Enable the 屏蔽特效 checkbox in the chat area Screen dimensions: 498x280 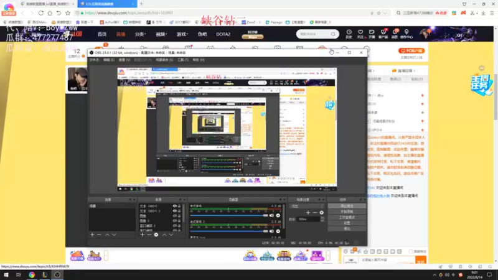point(411,251)
